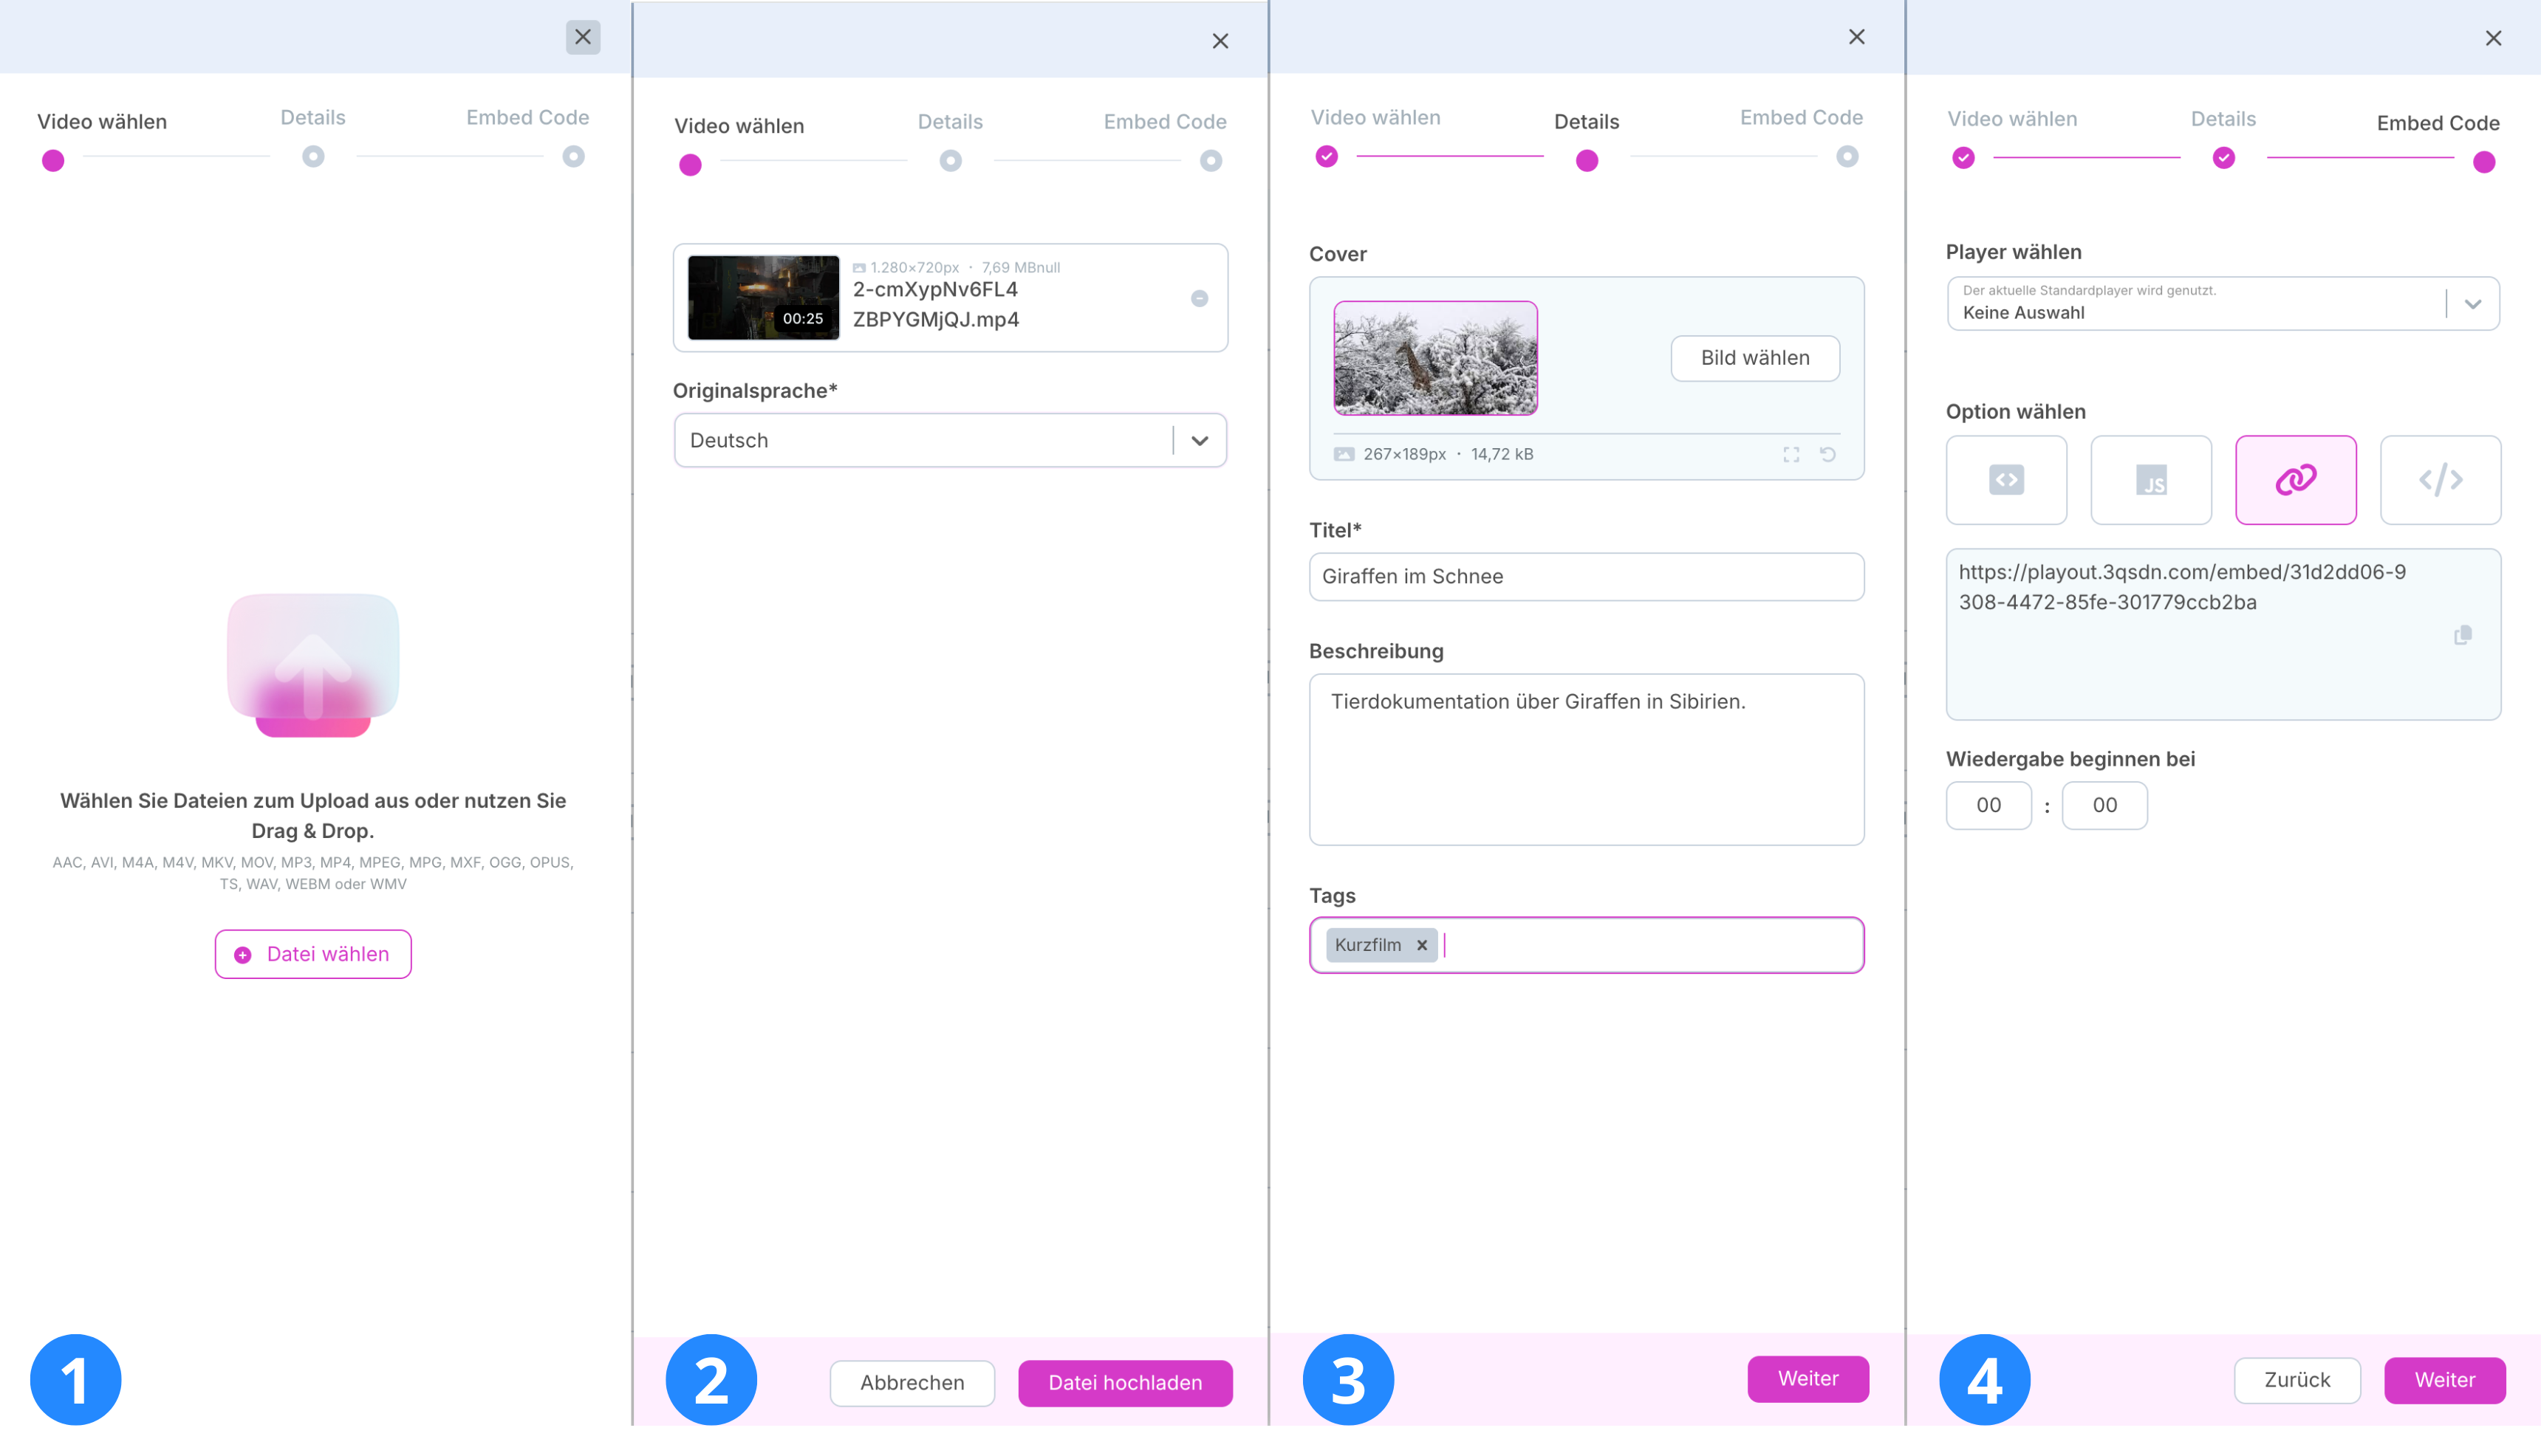The image size is (2541, 1456).
Task: Click the Zurück button
Action: (2297, 1380)
